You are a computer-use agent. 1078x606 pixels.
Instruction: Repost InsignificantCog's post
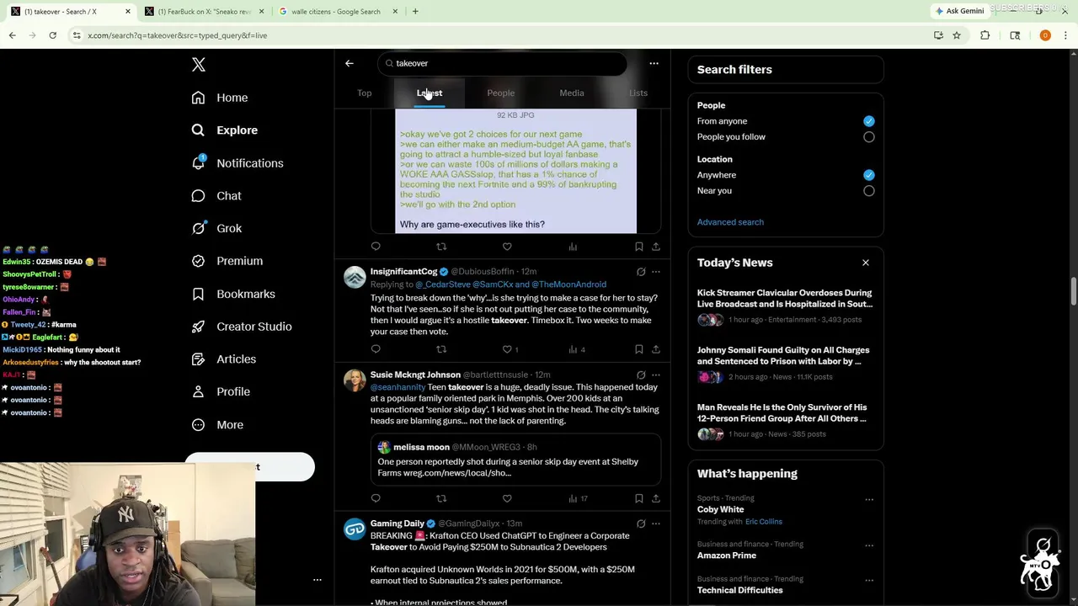441,349
